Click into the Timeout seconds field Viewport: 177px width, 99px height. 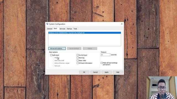point(105,55)
